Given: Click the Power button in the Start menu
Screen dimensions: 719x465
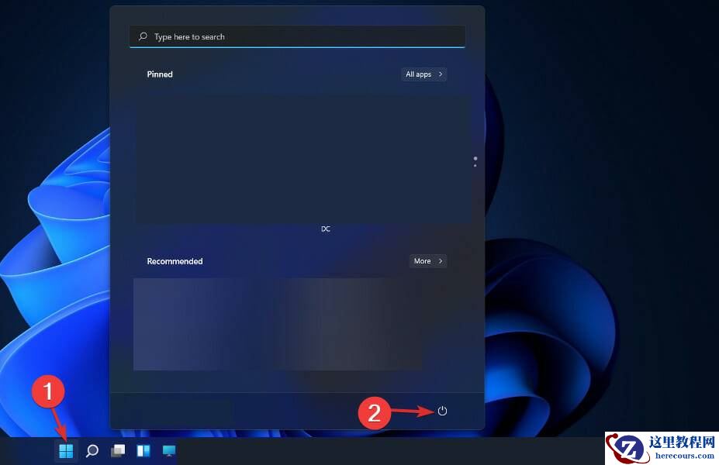Looking at the screenshot, I should coord(441,412).
